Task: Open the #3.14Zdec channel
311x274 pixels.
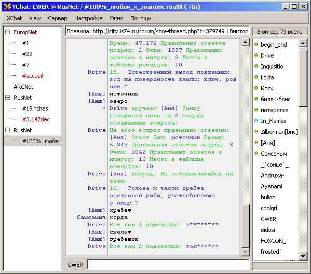Action: click(36, 119)
